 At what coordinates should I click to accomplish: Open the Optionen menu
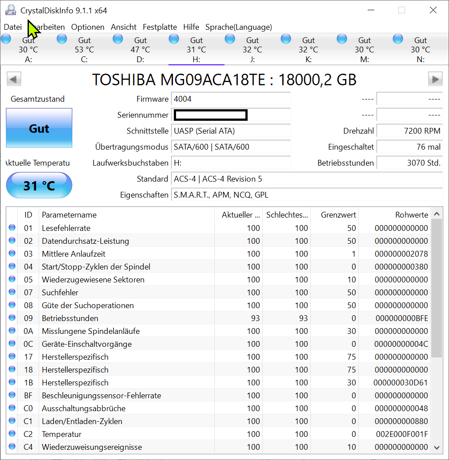pyautogui.click(x=88, y=27)
